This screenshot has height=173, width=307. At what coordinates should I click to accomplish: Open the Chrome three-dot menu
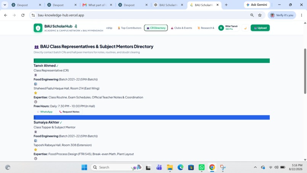pos(302,15)
